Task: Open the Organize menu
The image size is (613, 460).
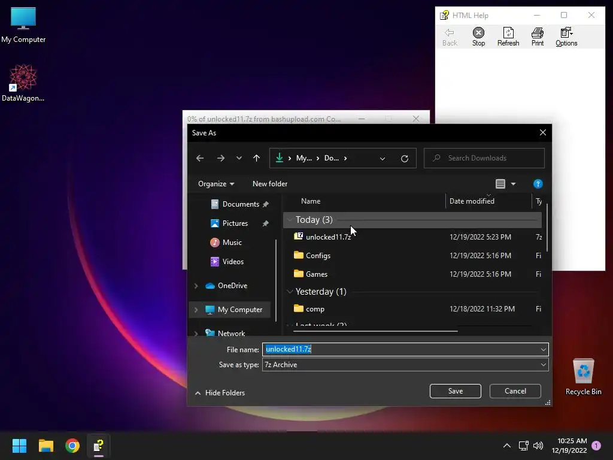Action: pyautogui.click(x=216, y=184)
